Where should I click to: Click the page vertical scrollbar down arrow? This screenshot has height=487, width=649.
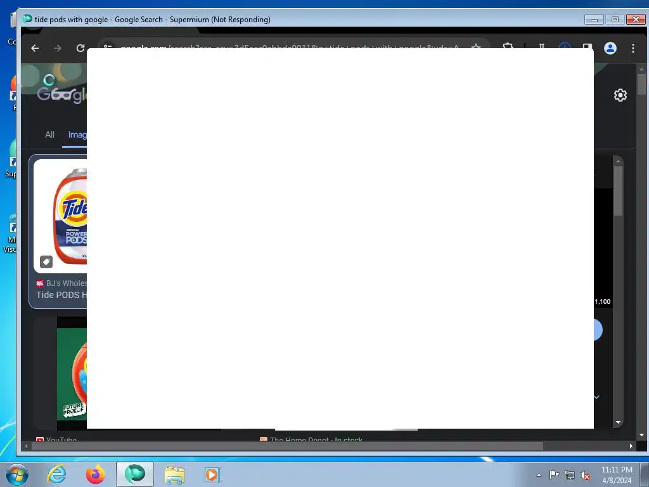point(641,435)
